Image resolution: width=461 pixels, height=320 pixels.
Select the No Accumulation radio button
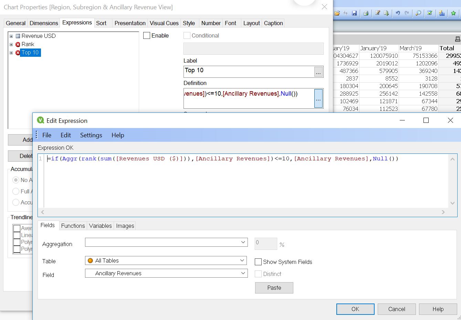(x=16, y=180)
